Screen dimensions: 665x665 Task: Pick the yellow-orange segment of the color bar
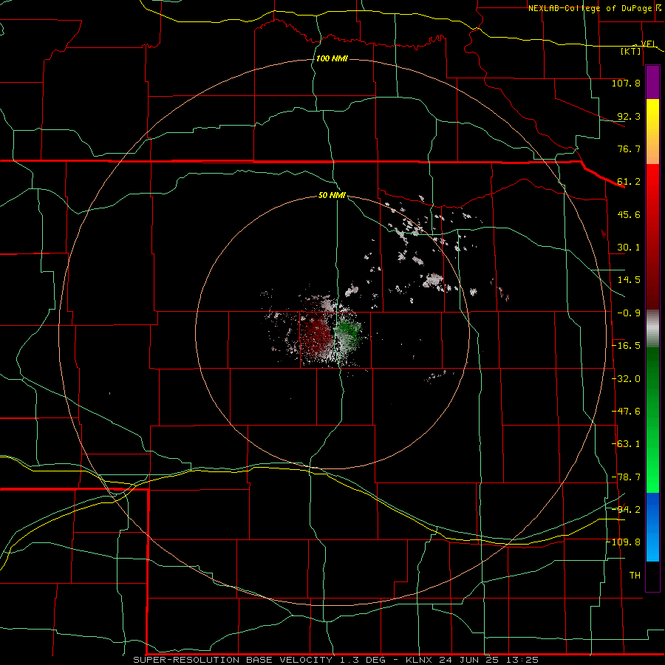click(x=652, y=132)
